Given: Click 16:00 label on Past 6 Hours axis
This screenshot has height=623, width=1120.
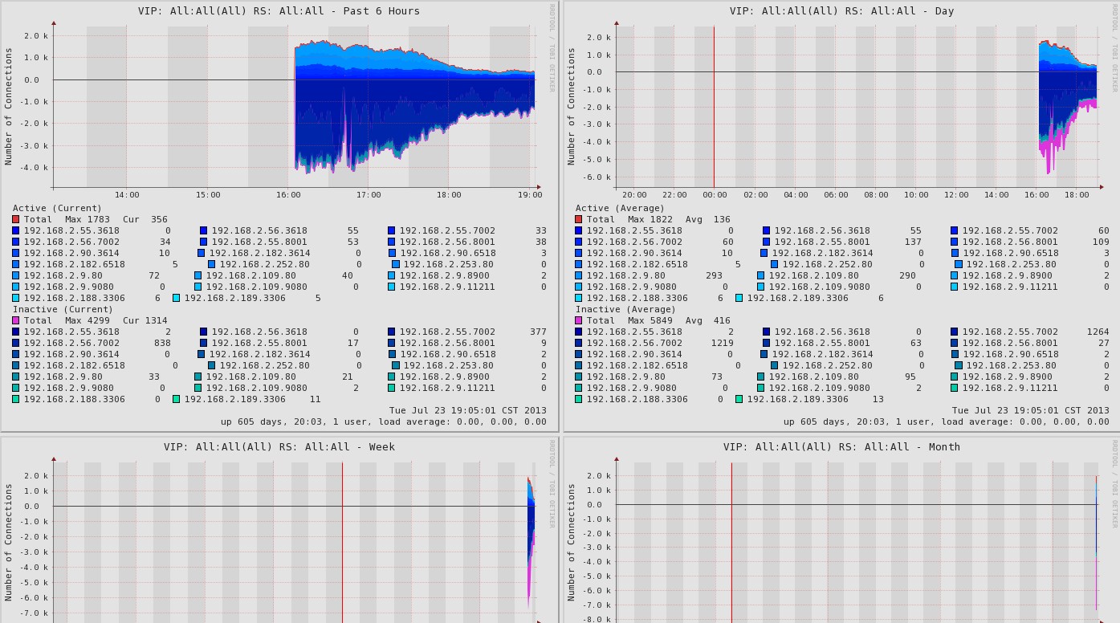Looking at the screenshot, I should 288,195.
